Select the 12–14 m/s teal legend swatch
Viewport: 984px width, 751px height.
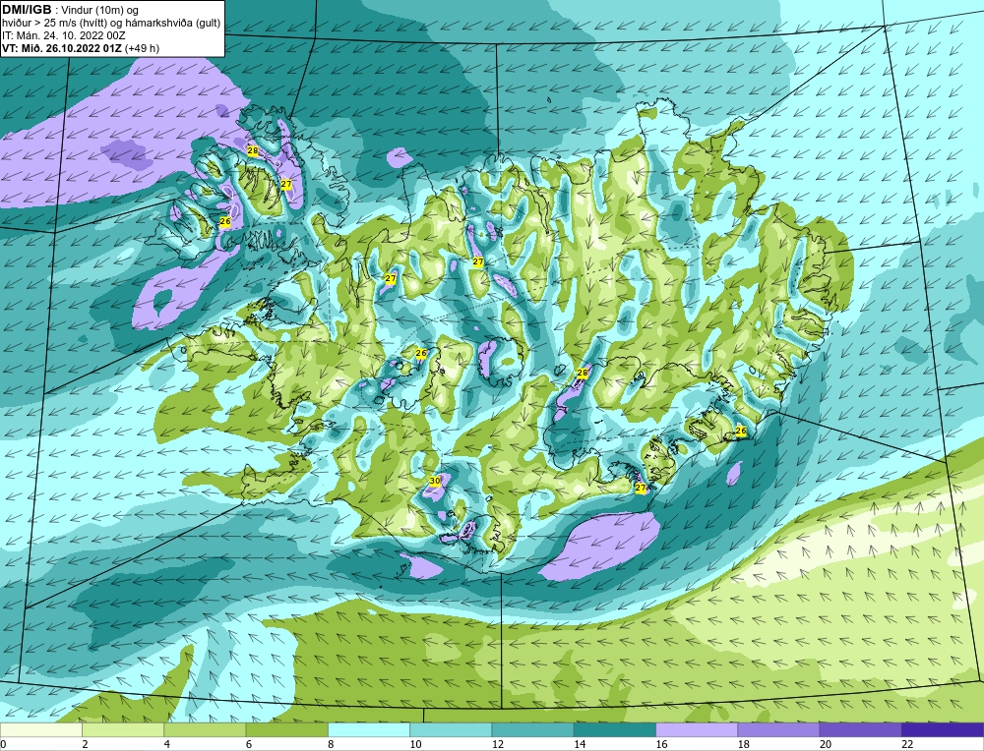532,729
